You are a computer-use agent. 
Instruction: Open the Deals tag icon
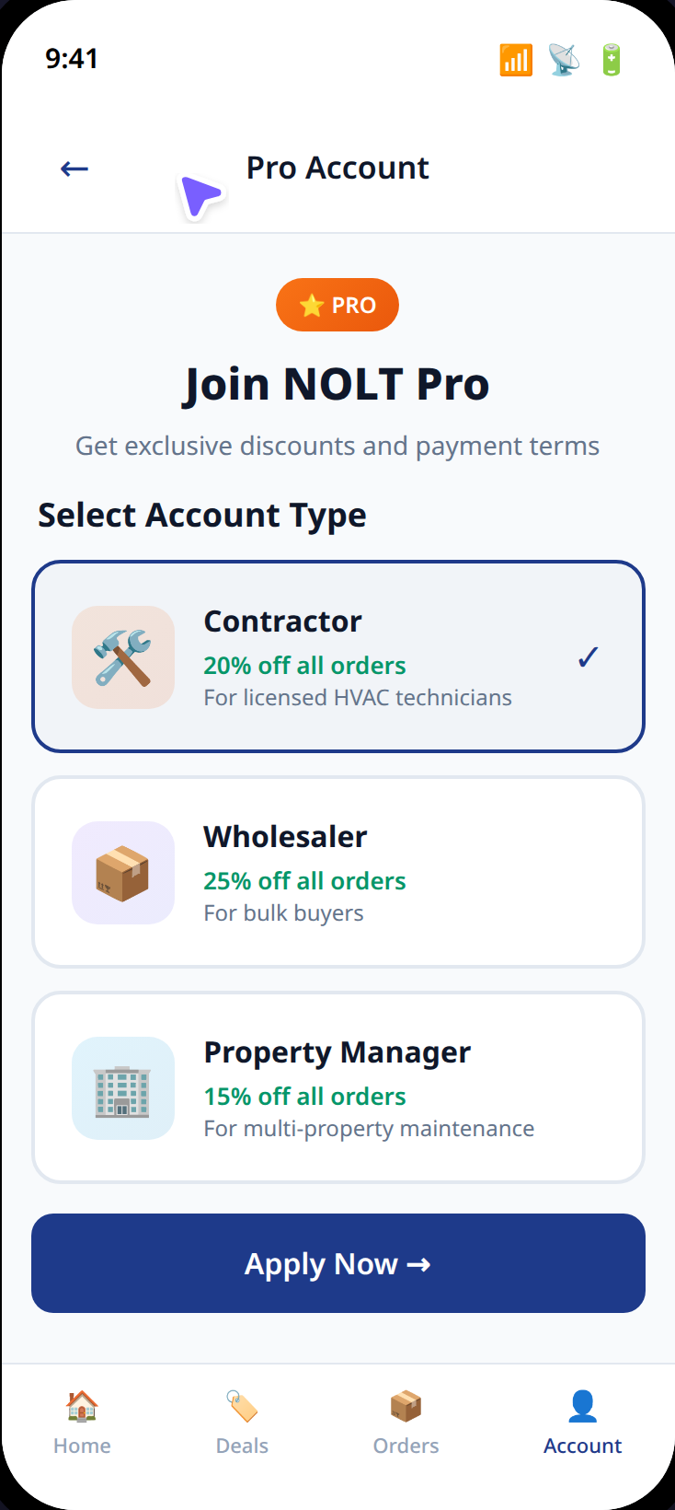[242, 1406]
